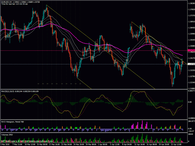Select the 1.37370 price axis label

point(192,16)
